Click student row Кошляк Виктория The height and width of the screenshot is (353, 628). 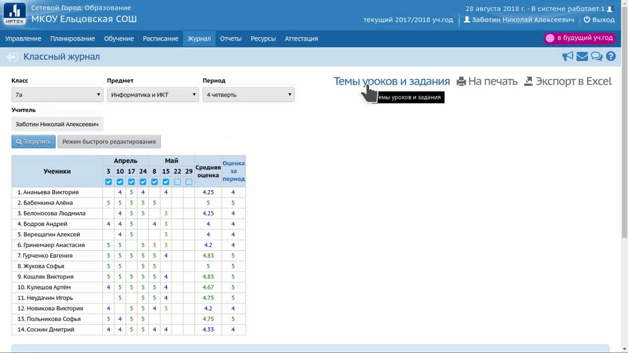129,277
